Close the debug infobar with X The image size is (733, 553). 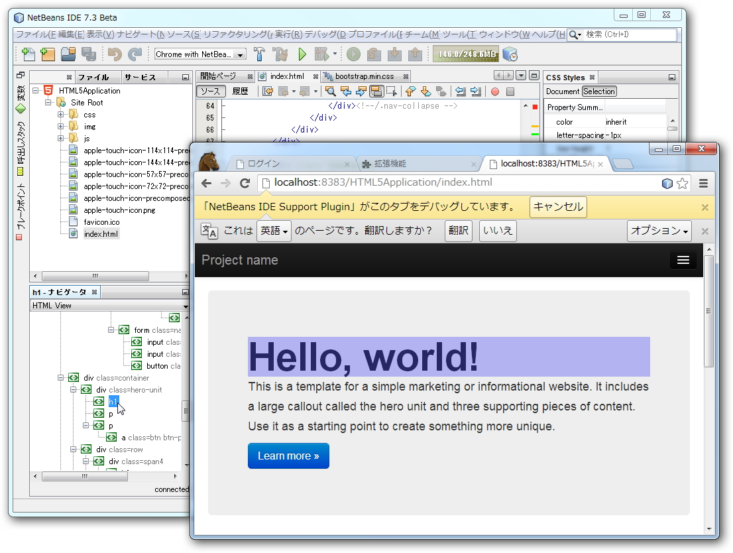[x=705, y=208]
